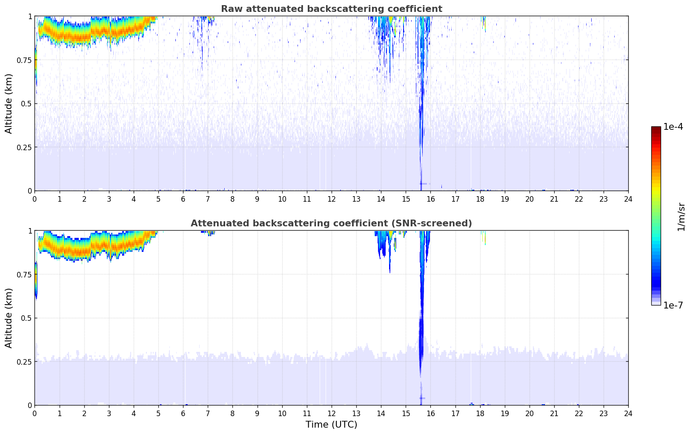Click time tick '21' on the Raw plot

pyautogui.click(x=554, y=199)
